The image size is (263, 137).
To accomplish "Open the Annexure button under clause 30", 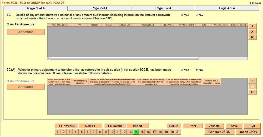I will point(26,32).
